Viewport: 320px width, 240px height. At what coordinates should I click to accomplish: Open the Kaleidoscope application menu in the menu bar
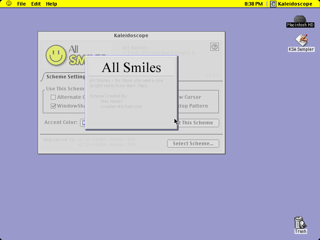coord(291,4)
